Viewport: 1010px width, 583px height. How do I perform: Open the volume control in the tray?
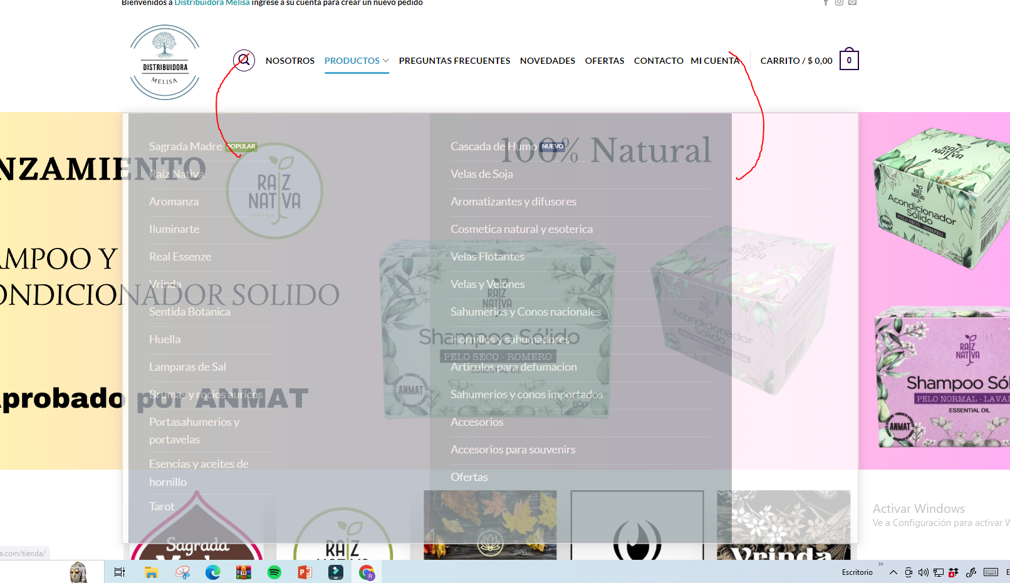pyautogui.click(x=923, y=572)
